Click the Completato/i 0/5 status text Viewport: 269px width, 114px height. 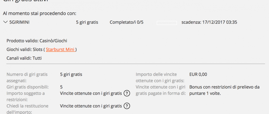126,22
